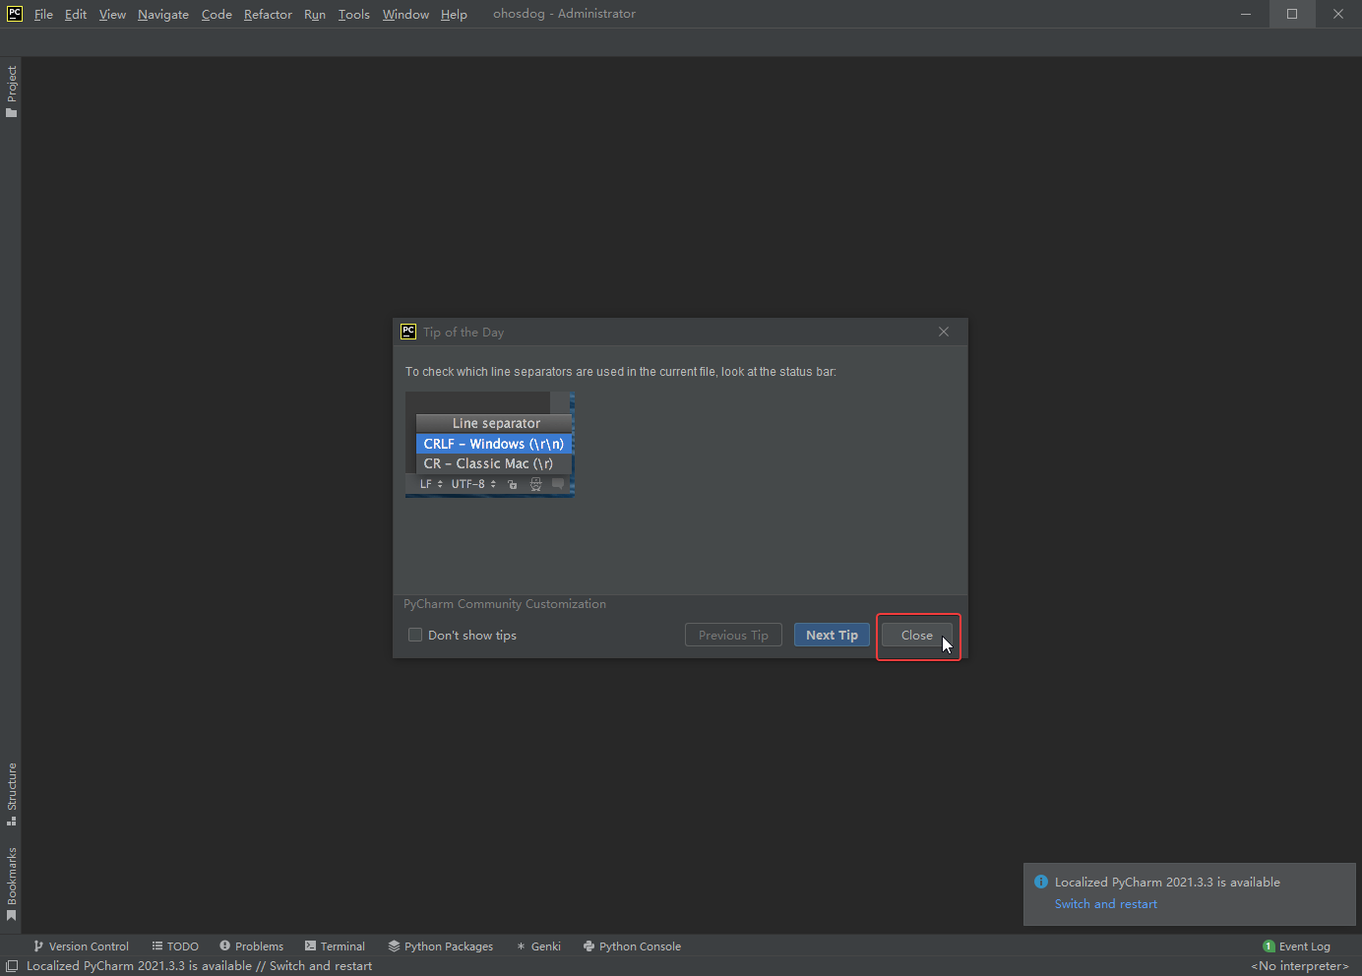Image resolution: width=1362 pixels, height=976 pixels.
Task: Show the TODO tool window
Action: click(x=175, y=946)
